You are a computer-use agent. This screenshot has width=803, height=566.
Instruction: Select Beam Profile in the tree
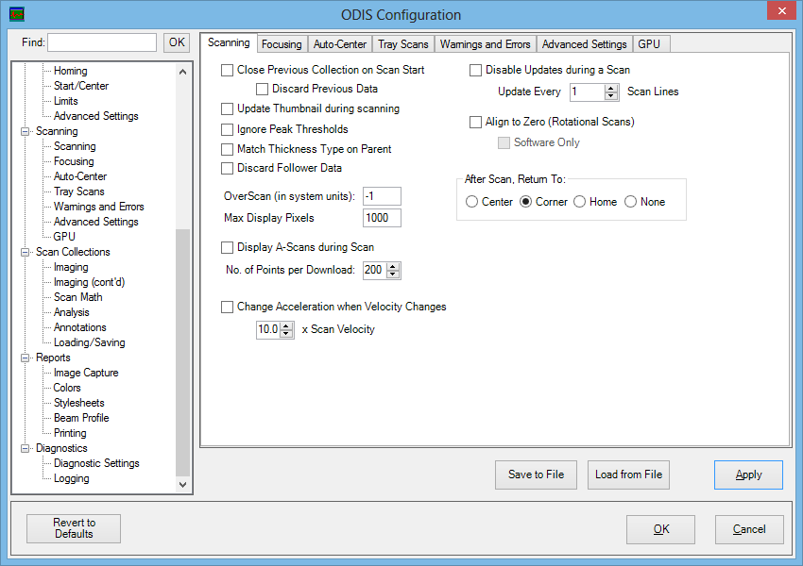click(81, 418)
